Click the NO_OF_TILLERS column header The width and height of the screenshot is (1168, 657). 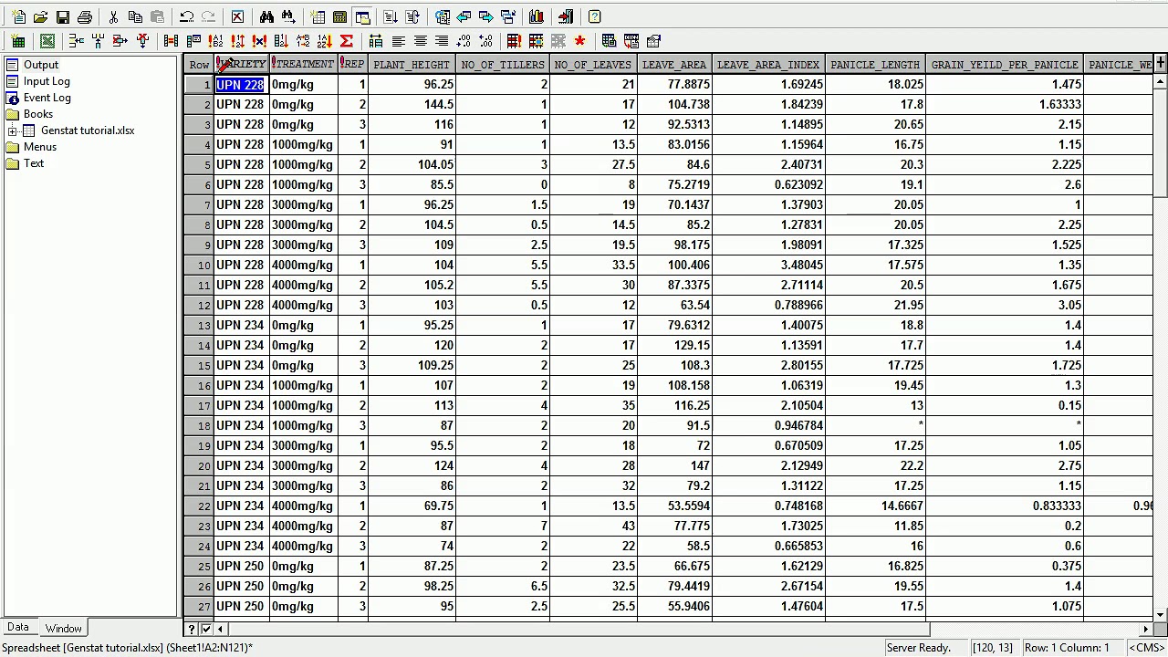click(x=503, y=65)
